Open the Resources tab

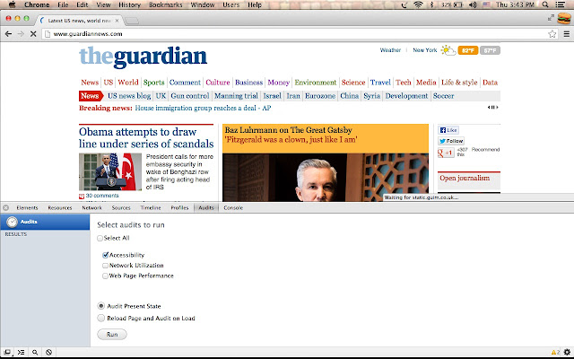pyautogui.click(x=60, y=207)
